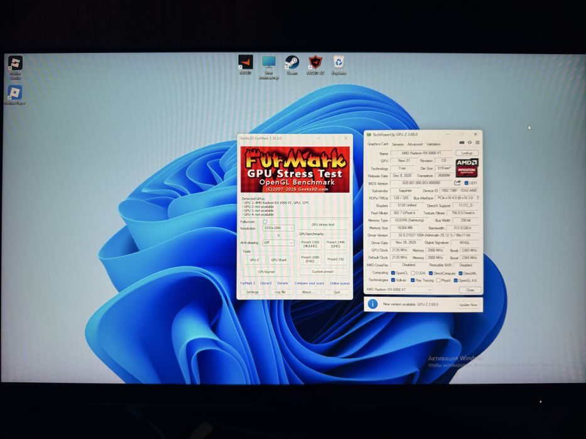Screen dimensions: 586x439
Task: Toggle the DirectML checkbox
Action: coord(460,273)
